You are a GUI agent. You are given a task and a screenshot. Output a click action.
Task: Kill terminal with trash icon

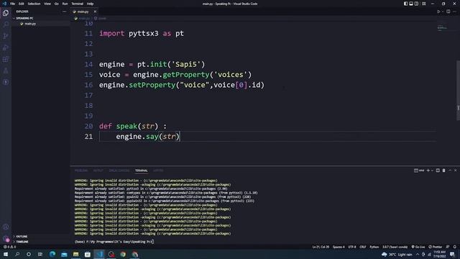pos(444,171)
